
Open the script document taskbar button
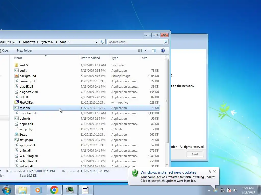coord(85,190)
